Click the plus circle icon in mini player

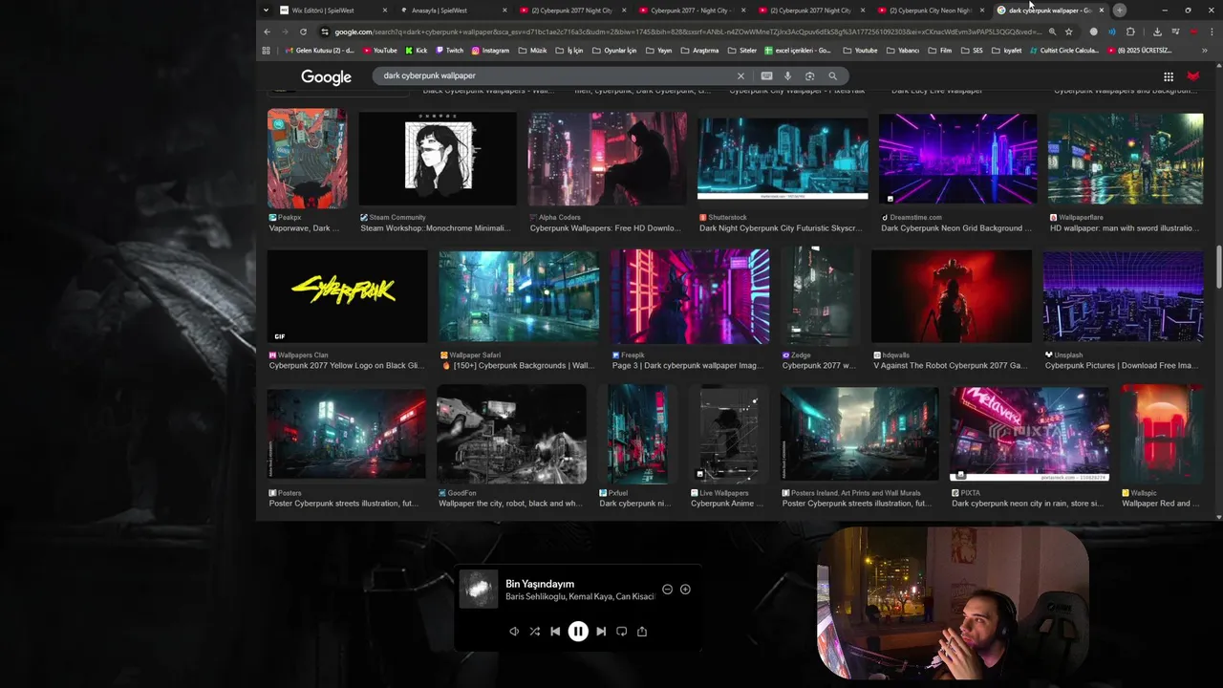coord(685,590)
